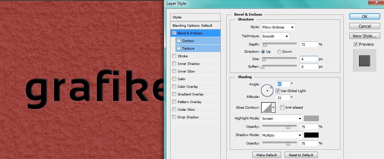
Task: Click the grafike text on the canvas
Action: pos(94,89)
